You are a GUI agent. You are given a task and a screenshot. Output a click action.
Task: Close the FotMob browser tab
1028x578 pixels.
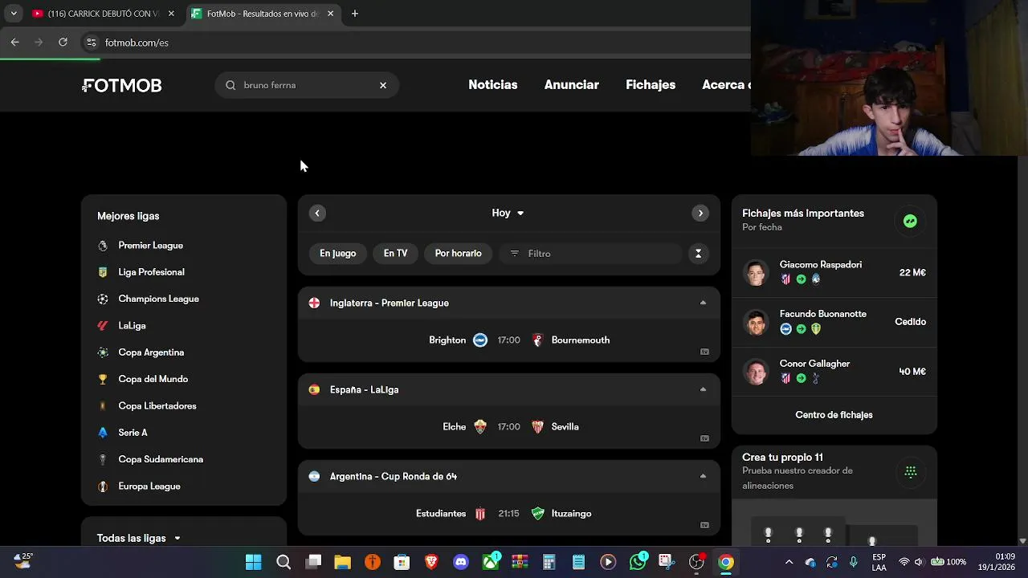330,14
